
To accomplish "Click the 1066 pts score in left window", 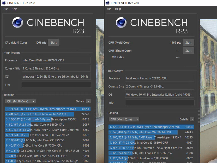I will coord(41,43).
